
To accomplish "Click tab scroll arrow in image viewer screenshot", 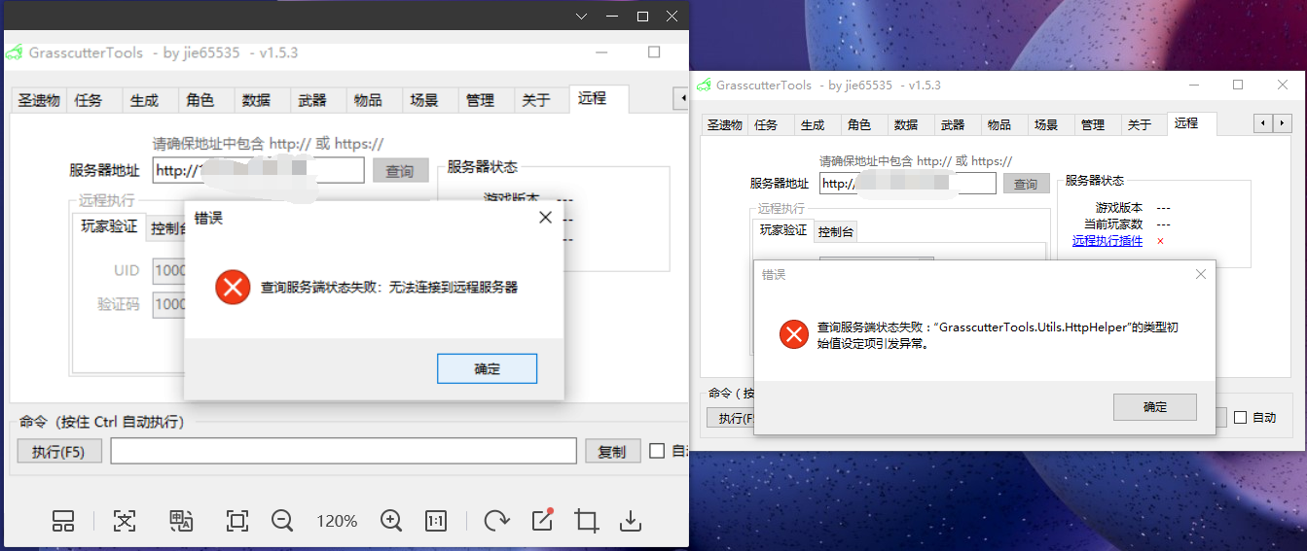I will coord(682,97).
